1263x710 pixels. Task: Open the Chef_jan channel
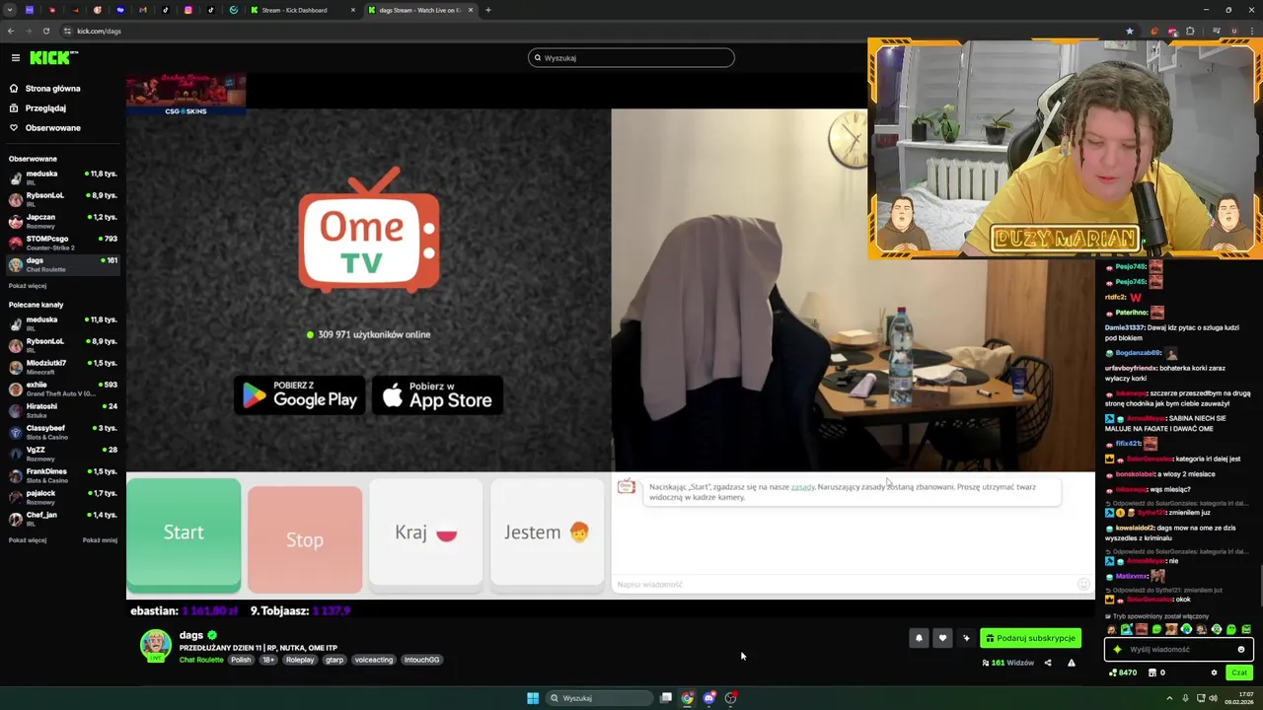tap(63, 519)
